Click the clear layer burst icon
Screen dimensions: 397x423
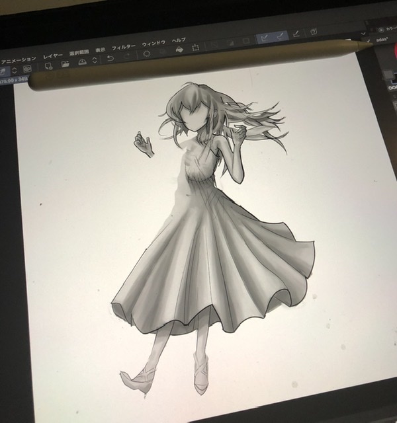pyautogui.click(x=146, y=54)
